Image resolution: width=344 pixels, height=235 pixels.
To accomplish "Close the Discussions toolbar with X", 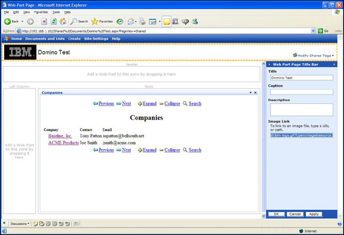I will click(4, 223).
